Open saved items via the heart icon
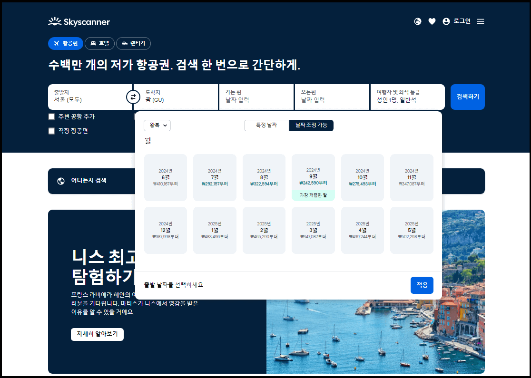Viewport: 531px width, 378px height. tap(432, 21)
